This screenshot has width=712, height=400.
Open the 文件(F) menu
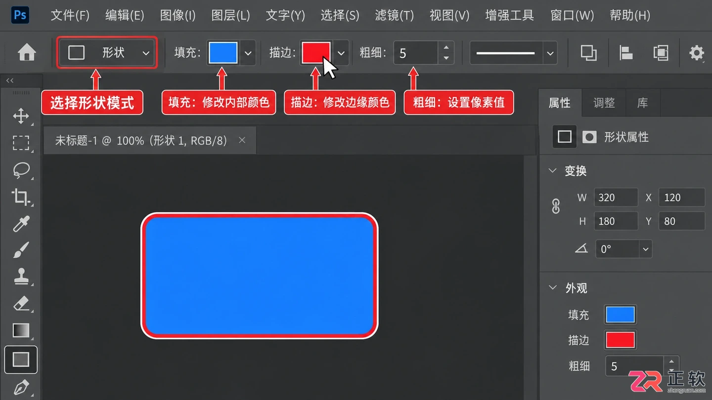(70, 15)
